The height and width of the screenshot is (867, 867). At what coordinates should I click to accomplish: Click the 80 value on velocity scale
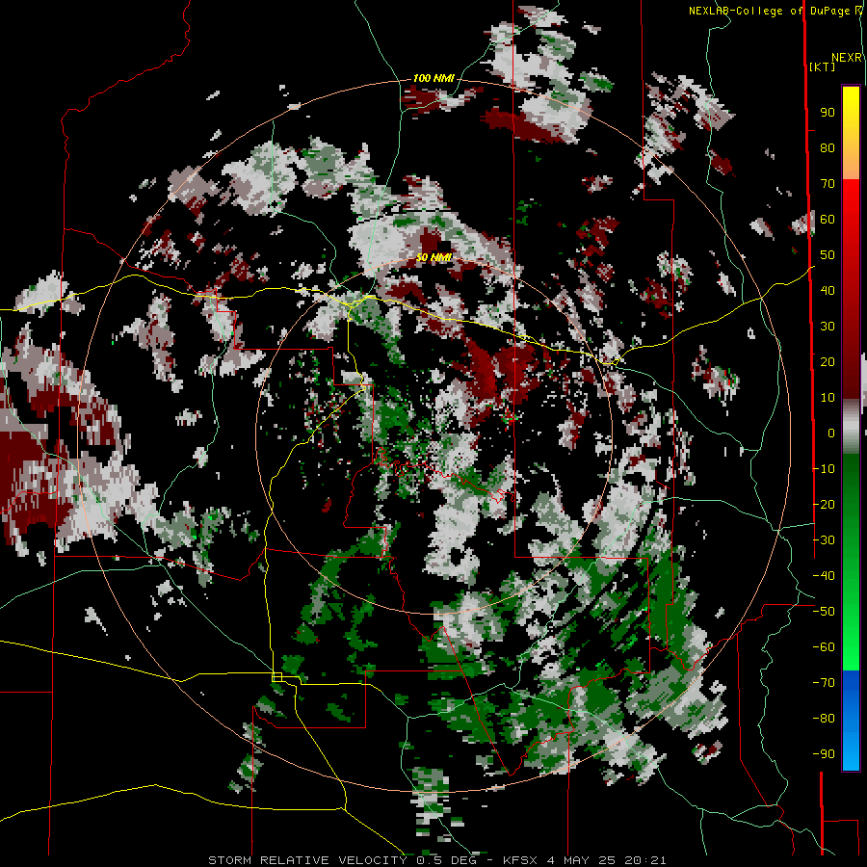coord(828,148)
